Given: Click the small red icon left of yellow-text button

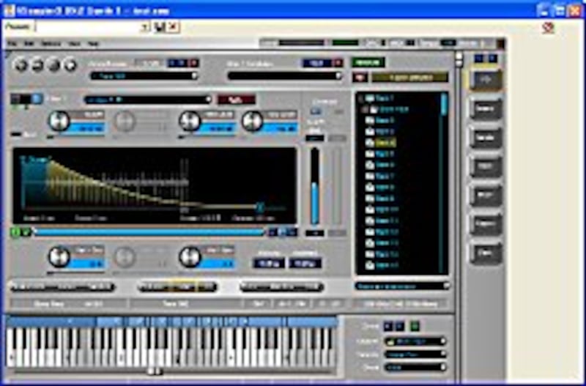Looking at the screenshot, I should [360, 77].
